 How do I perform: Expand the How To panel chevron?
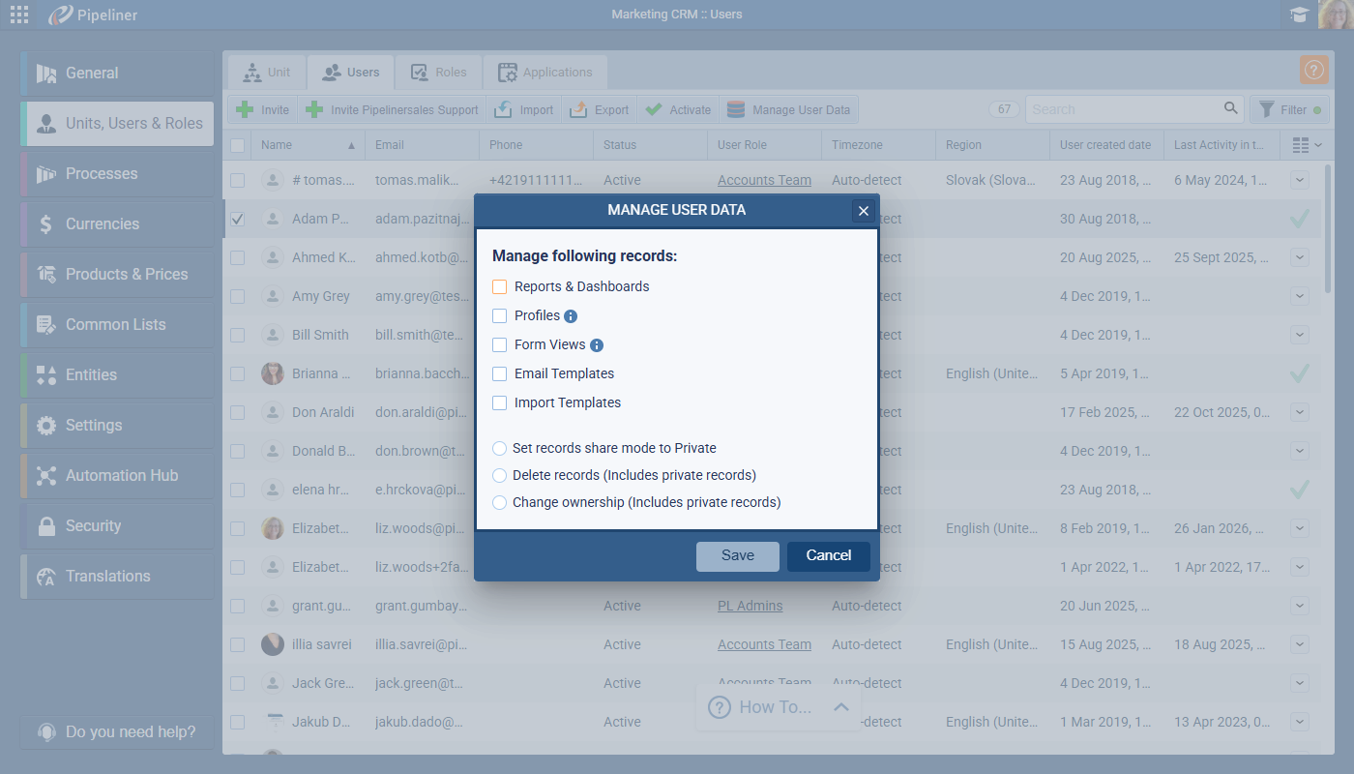pyautogui.click(x=841, y=707)
